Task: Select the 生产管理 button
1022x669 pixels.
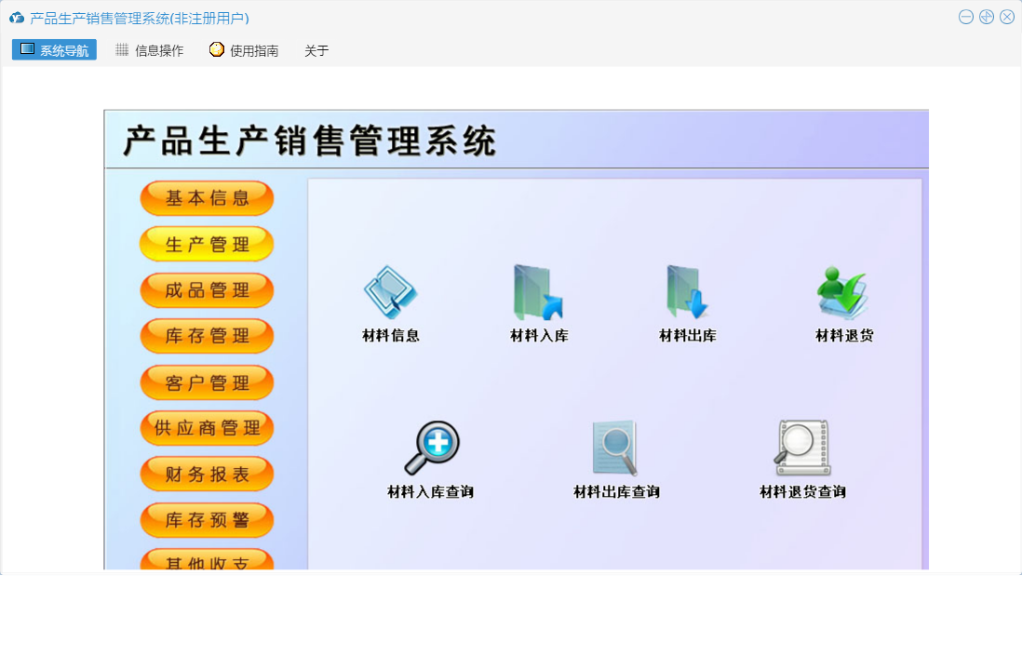Action: pos(207,245)
